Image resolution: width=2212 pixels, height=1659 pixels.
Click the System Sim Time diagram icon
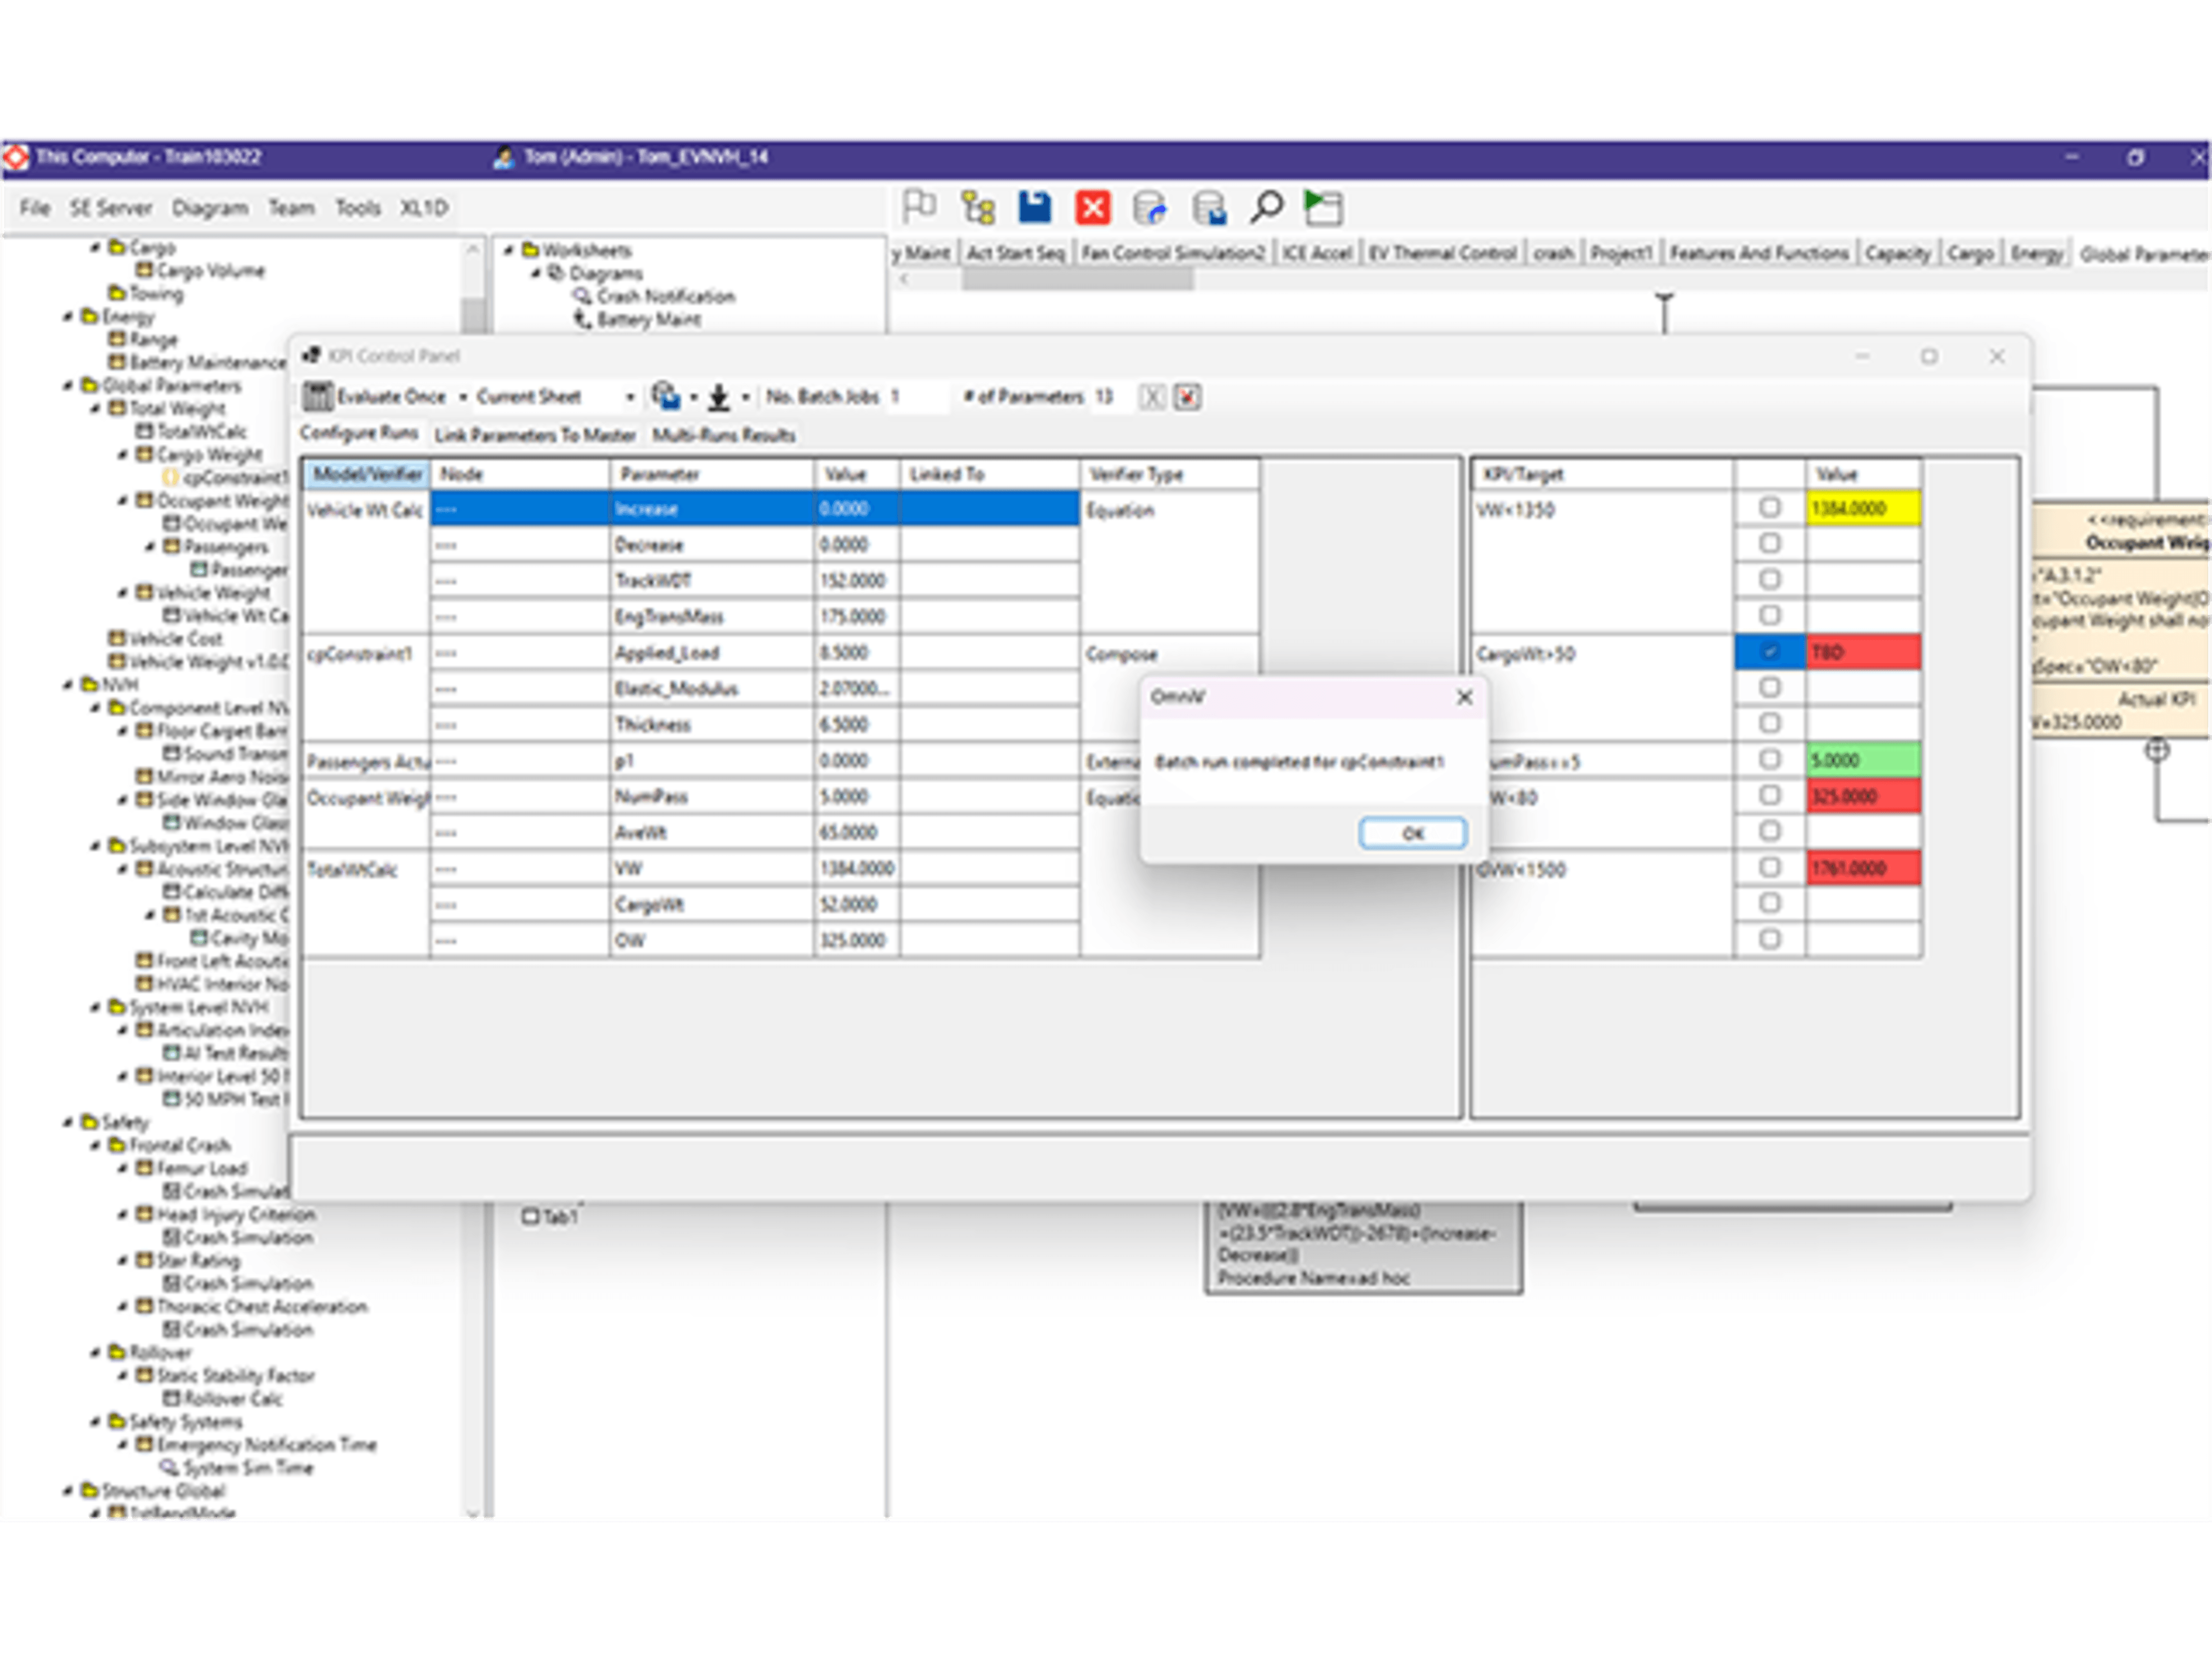coord(169,1467)
